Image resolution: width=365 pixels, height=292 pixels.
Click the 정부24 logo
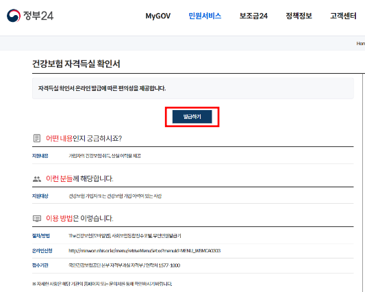(30, 16)
